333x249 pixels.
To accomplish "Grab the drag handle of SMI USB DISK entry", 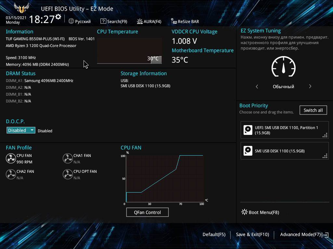I will (x=325, y=156).
